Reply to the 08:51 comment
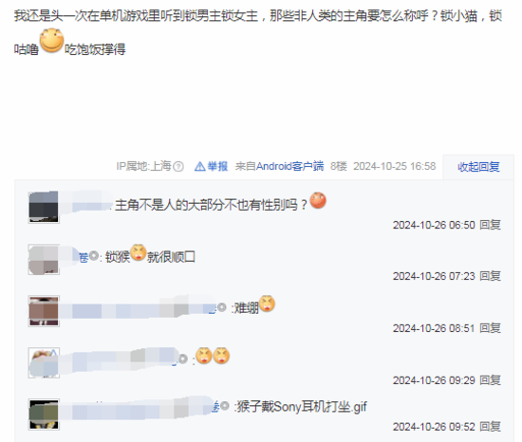Screen dimensions: 522x442 point(490,328)
